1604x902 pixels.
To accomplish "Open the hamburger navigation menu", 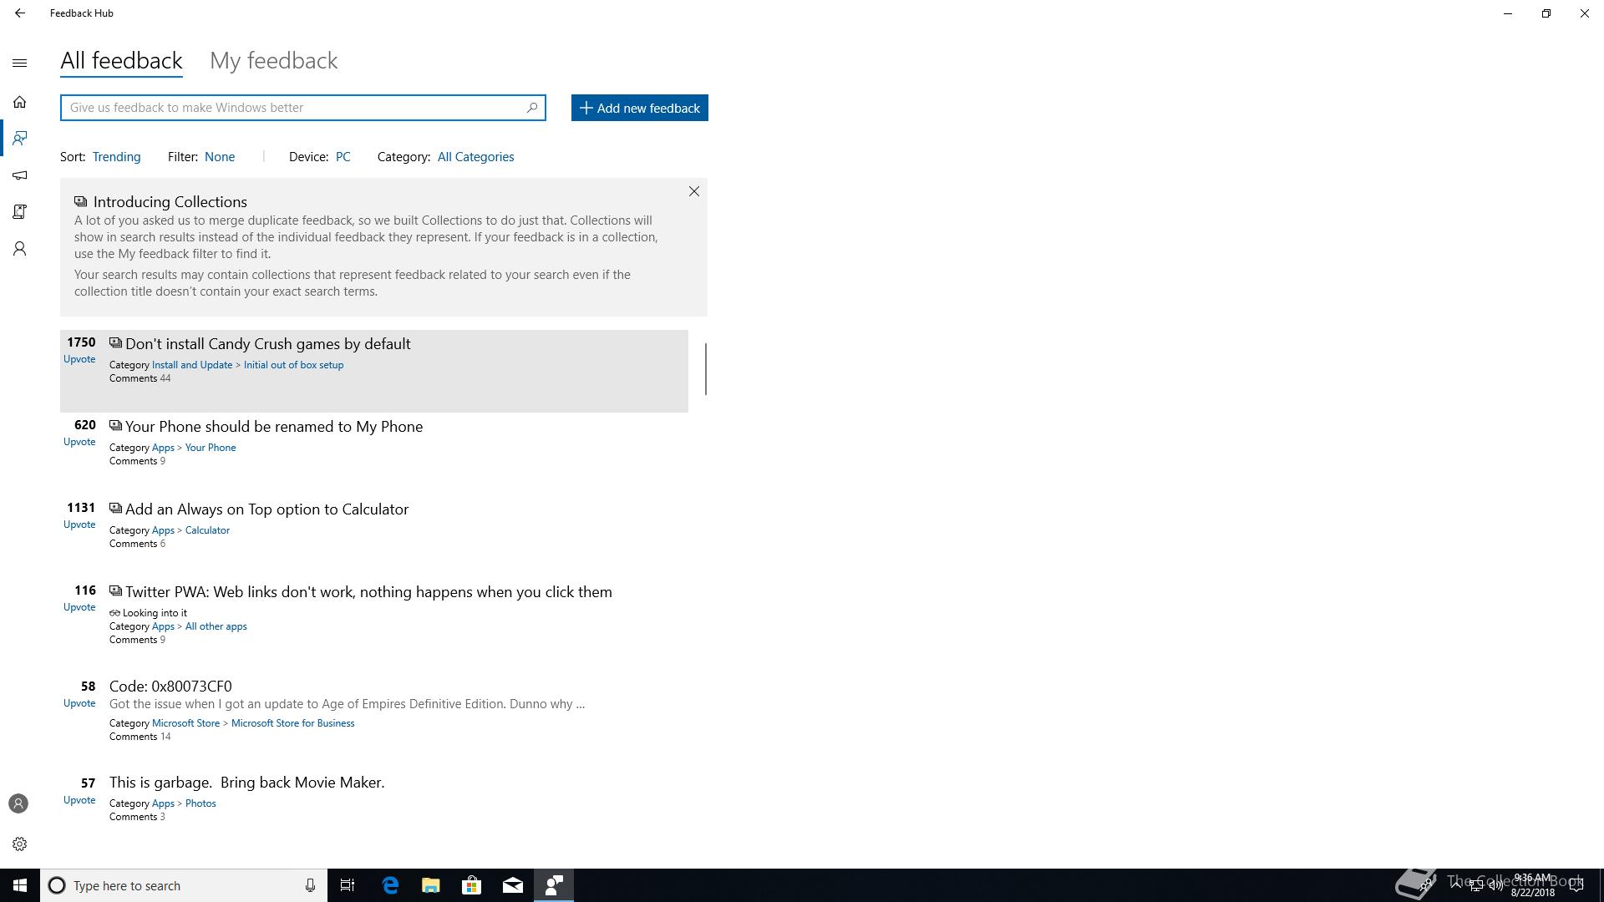I will point(20,63).
